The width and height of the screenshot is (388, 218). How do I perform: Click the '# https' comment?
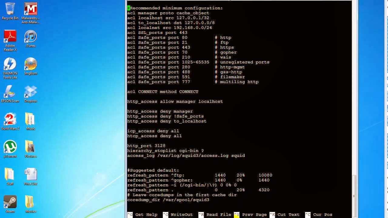224,48
